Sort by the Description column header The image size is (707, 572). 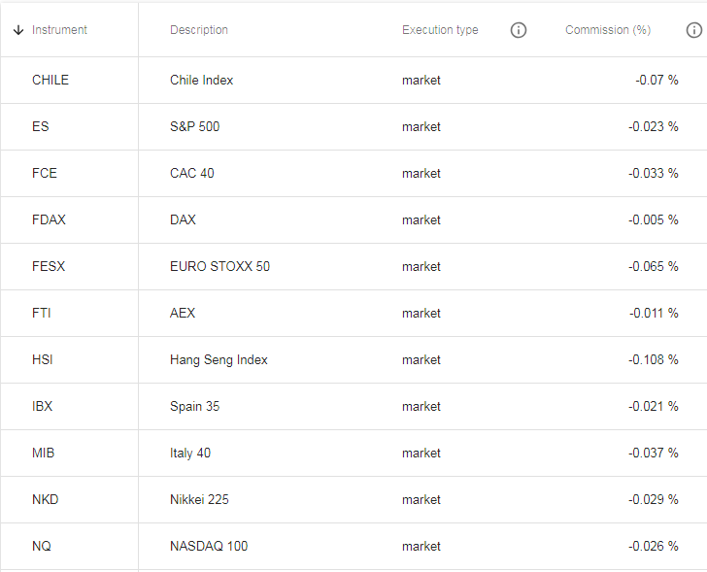(x=199, y=30)
